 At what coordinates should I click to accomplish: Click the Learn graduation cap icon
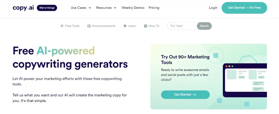(x=125, y=26)
